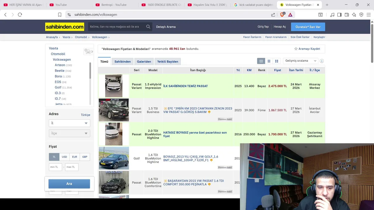Open İLK SAHİBİNDEN TEMİZ PASSAT listing
Viewport: 374px width, 210px height.
[x=186, y=86]
